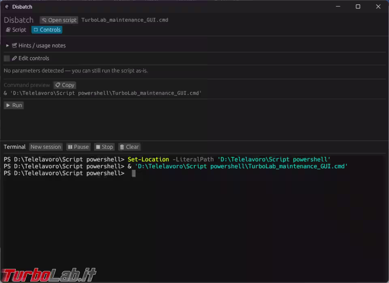Click the Disbatch app icon in the title bar
The width and height of the screenshot is (389, 283).
point(7,7)
